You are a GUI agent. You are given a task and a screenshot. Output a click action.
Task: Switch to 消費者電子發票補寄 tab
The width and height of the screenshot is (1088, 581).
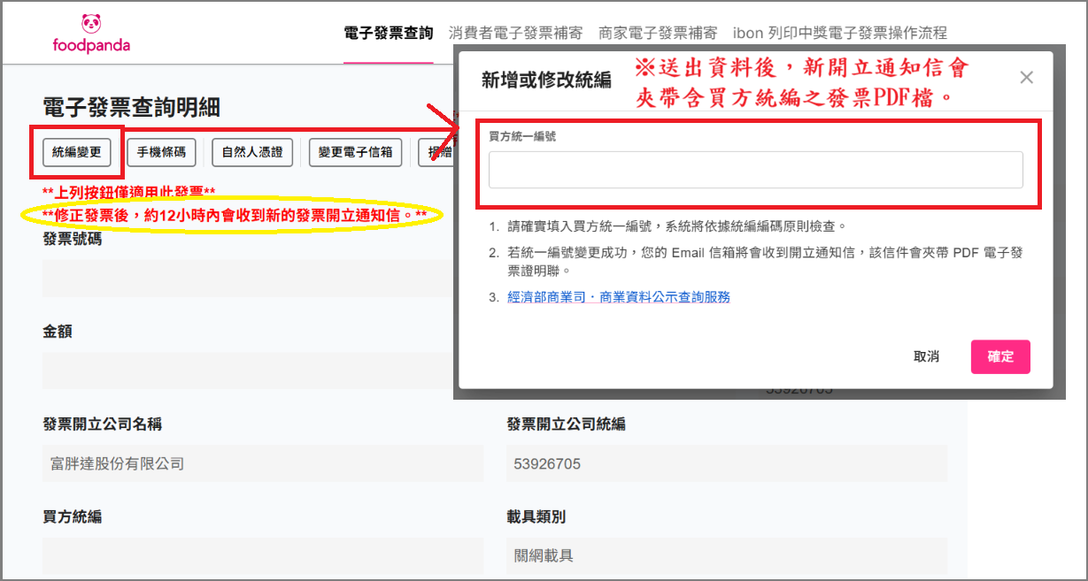(x=516, y=33)
